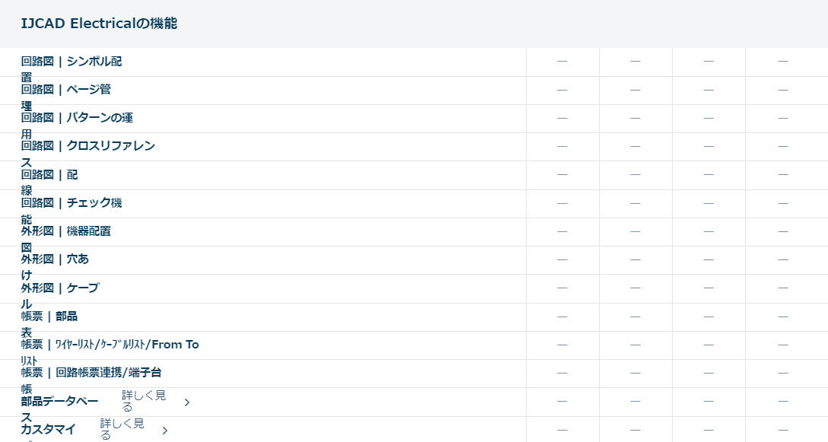Click the 回路図 | パターンの運用 row label

point(77,118)
